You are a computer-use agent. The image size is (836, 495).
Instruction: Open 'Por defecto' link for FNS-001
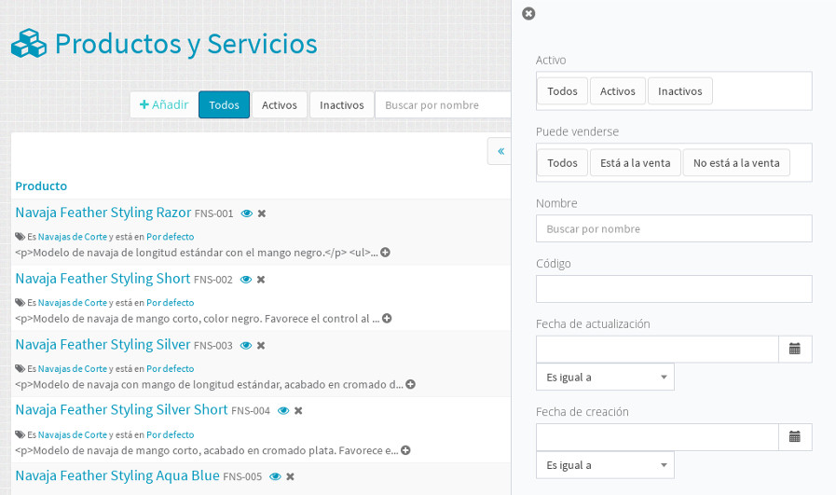coord(170,237)
